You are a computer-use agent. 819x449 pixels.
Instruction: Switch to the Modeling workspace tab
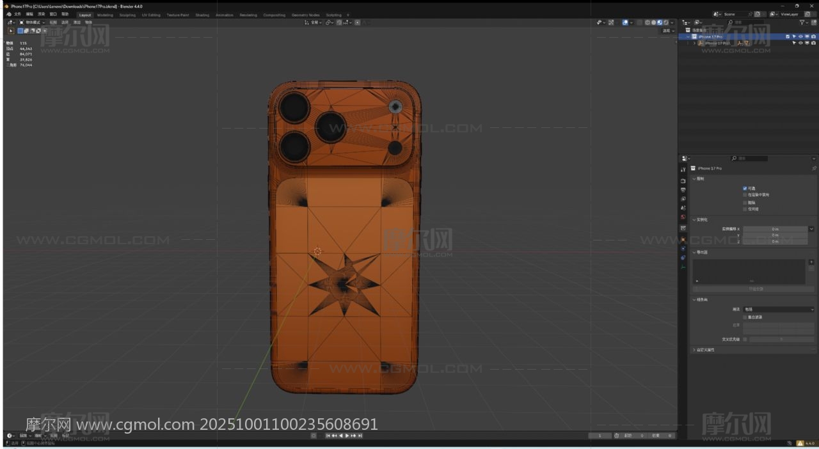pyautogui.click(x=105, y=15)
